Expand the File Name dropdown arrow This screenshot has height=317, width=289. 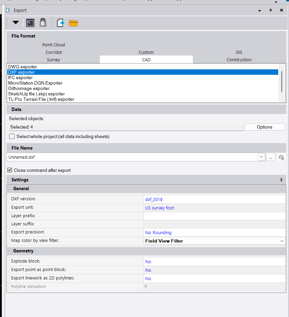tap(261, 157)
